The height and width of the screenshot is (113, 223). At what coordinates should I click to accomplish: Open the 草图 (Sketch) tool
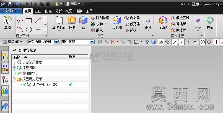(x=7, y=23)
